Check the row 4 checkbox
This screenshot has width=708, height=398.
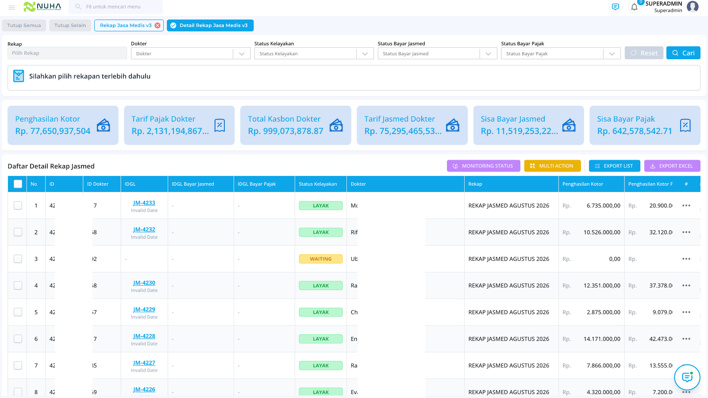(18, 286)
